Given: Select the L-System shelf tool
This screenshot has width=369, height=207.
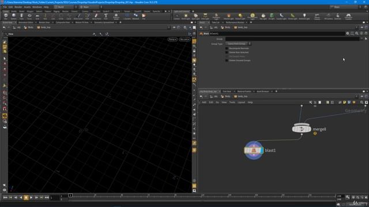Looking at the screenshot, I should pyautogui.click(x=127, y=16).
